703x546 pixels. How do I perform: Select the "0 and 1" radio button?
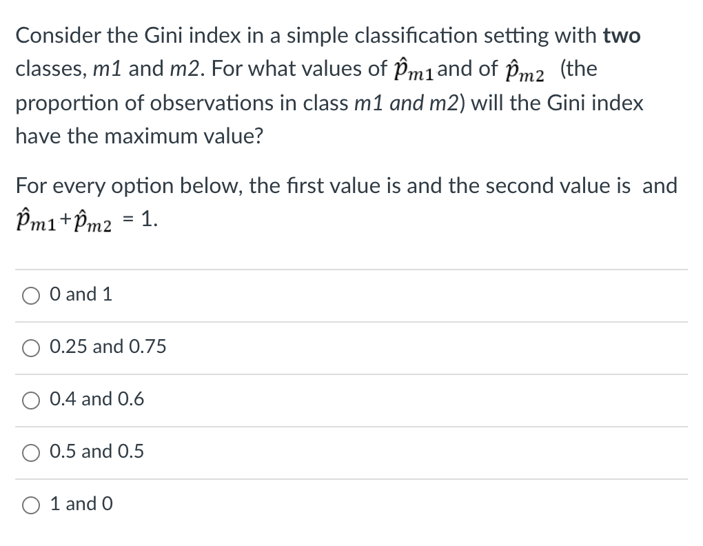30,295
